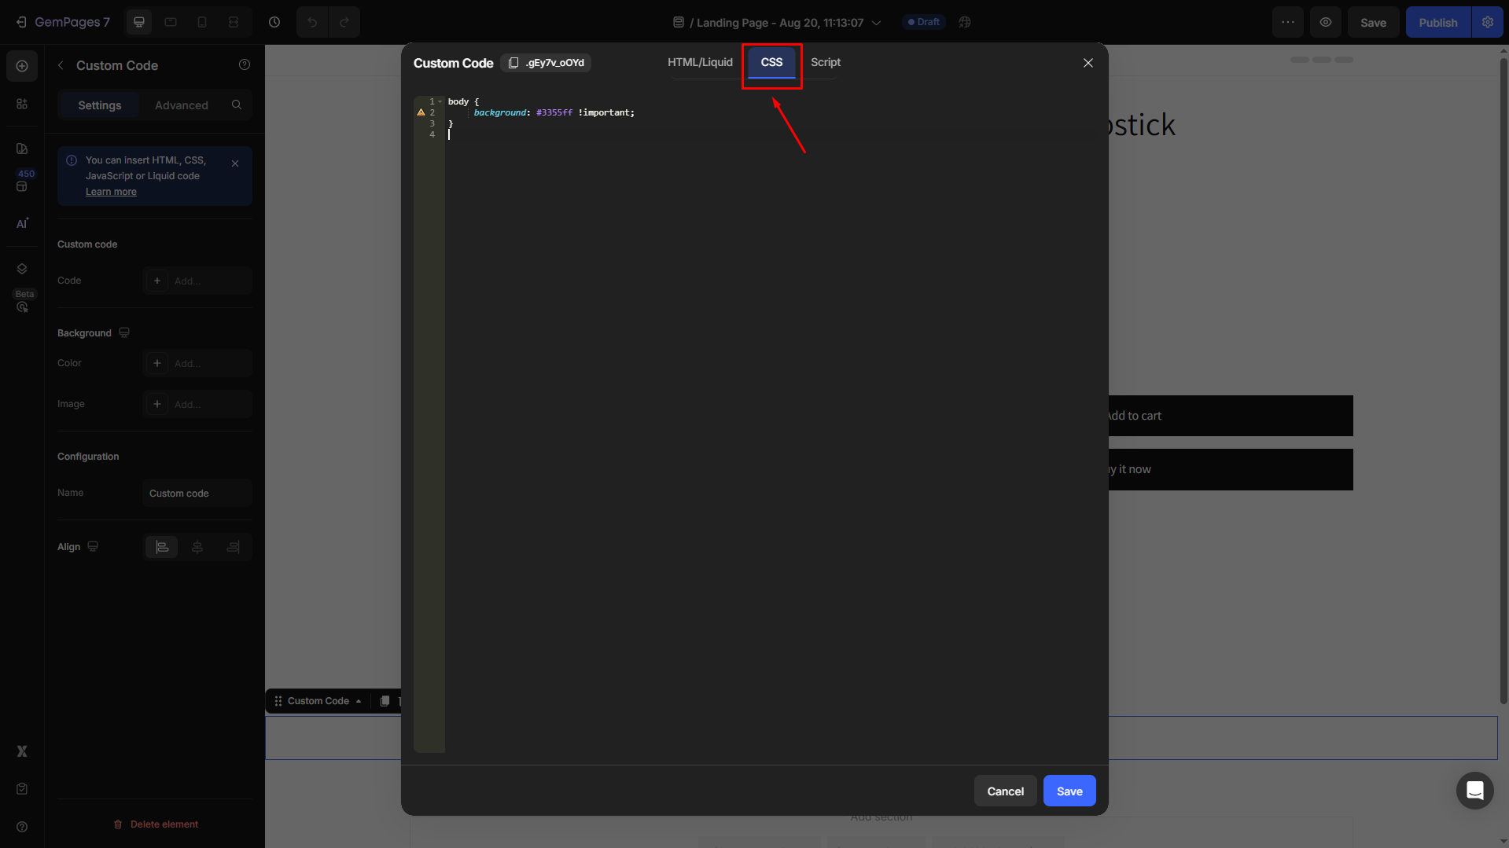Viewport: 1509px width, 848px height.
Task: Switch to the HTML/Liquid tab
Action: [700, 62]
